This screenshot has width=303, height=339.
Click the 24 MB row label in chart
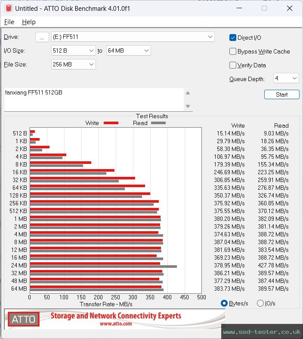pos(19,265)
